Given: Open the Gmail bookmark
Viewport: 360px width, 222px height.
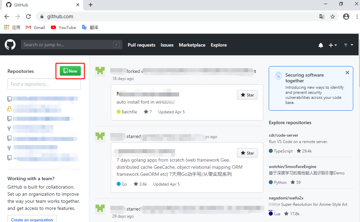Looking at the screenshot, I should pos(35,27).
